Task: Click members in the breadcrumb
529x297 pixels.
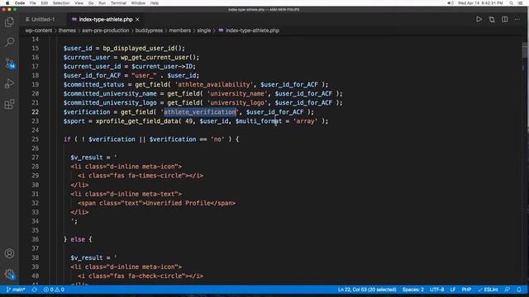Action: tap(180, 31)
